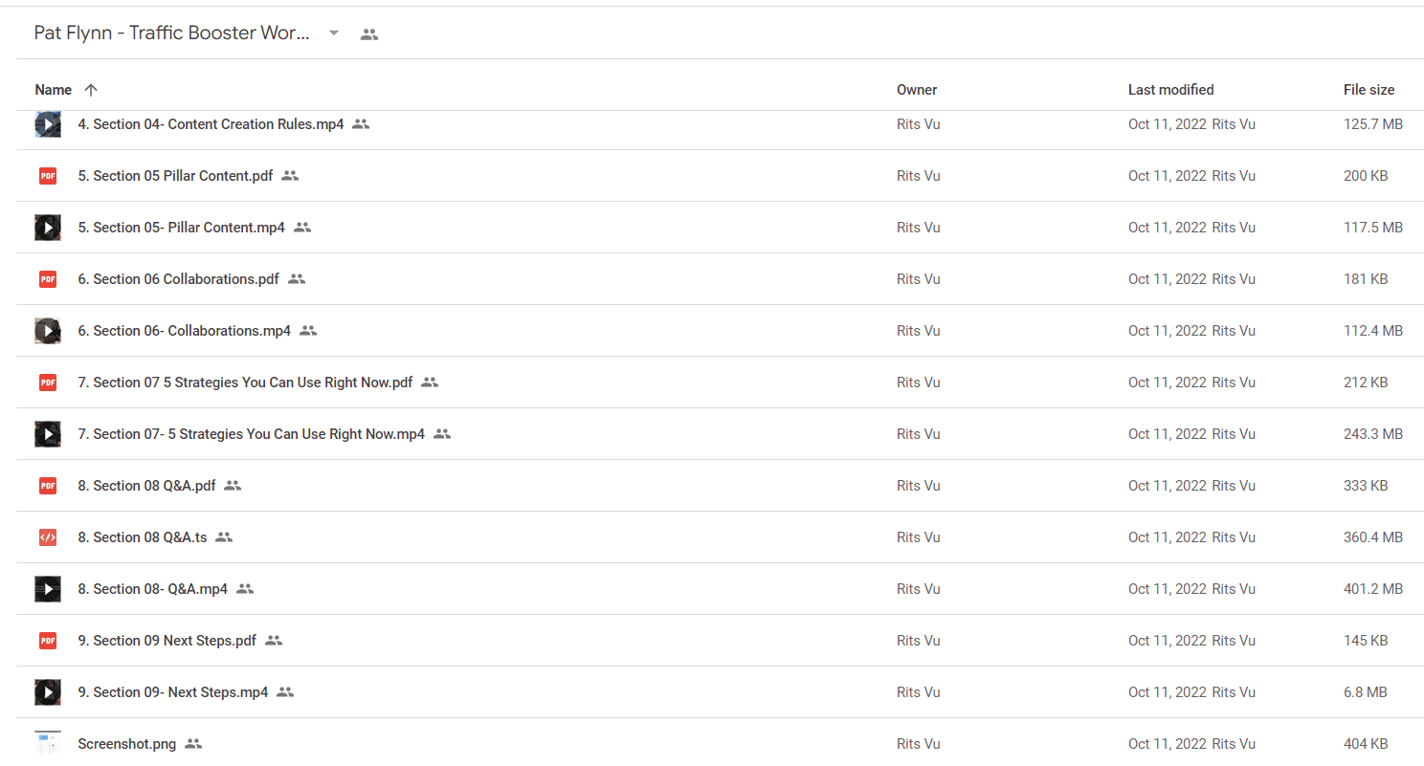Click PDF icon of Section 08 Q&A.pdf

click(48, 486)
